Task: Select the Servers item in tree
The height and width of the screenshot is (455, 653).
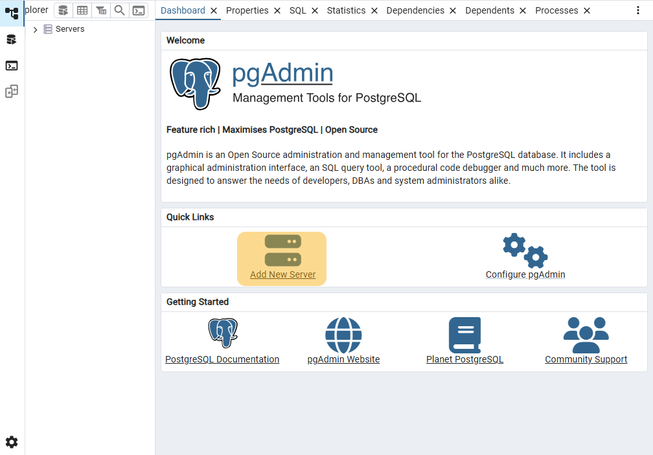Action: 70,29
